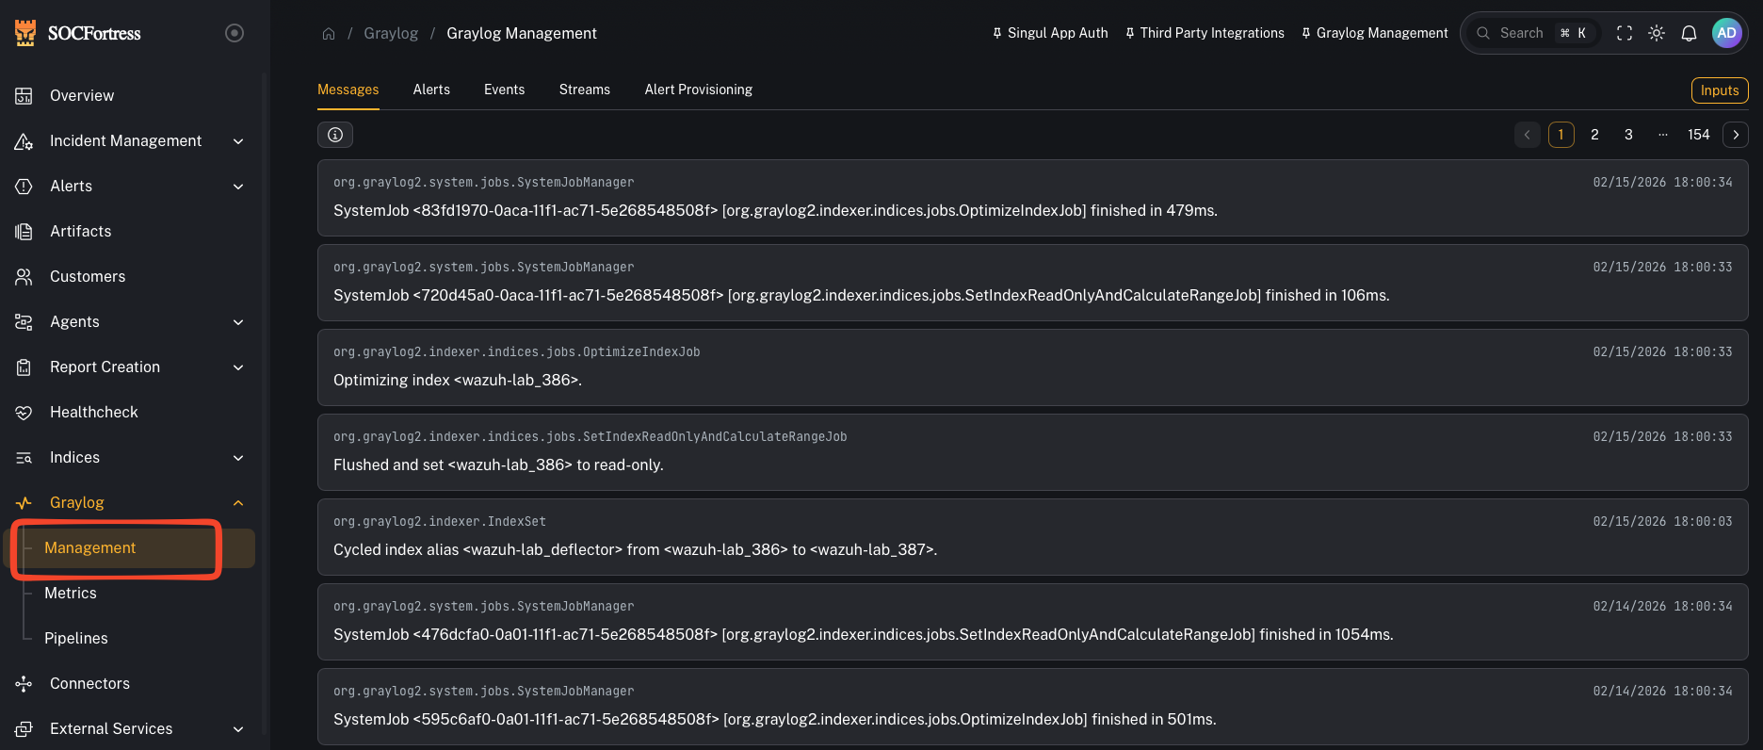This screenshot has height=750, width=1763.
Task: Click the search magnifier icon
Action: [x=1483, y=33]
